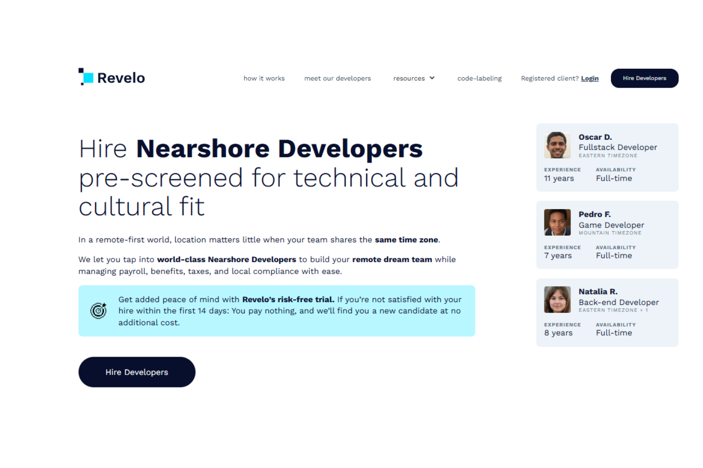Click the Revelo logo icon
Screen dimensions: 703x468
click(x=85, y=76)
